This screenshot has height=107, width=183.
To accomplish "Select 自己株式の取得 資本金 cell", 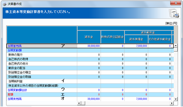I will 89,59.
